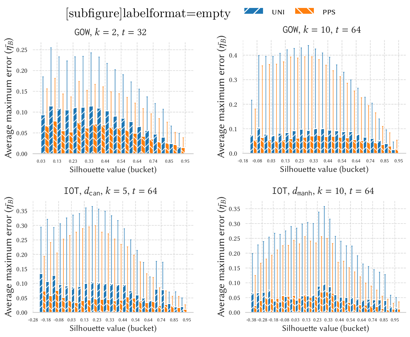The height and width of the screenshot is (337, 410).
Task: Click the 0.30 y-tick in IOT d_manh chart
Action: (x=235, y=224)
